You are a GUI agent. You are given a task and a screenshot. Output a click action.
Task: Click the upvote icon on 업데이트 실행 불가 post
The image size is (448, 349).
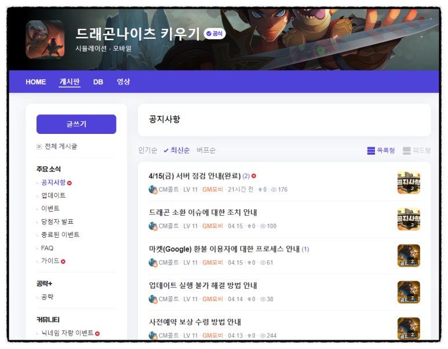pyautogui.click(x=249, y=299)
